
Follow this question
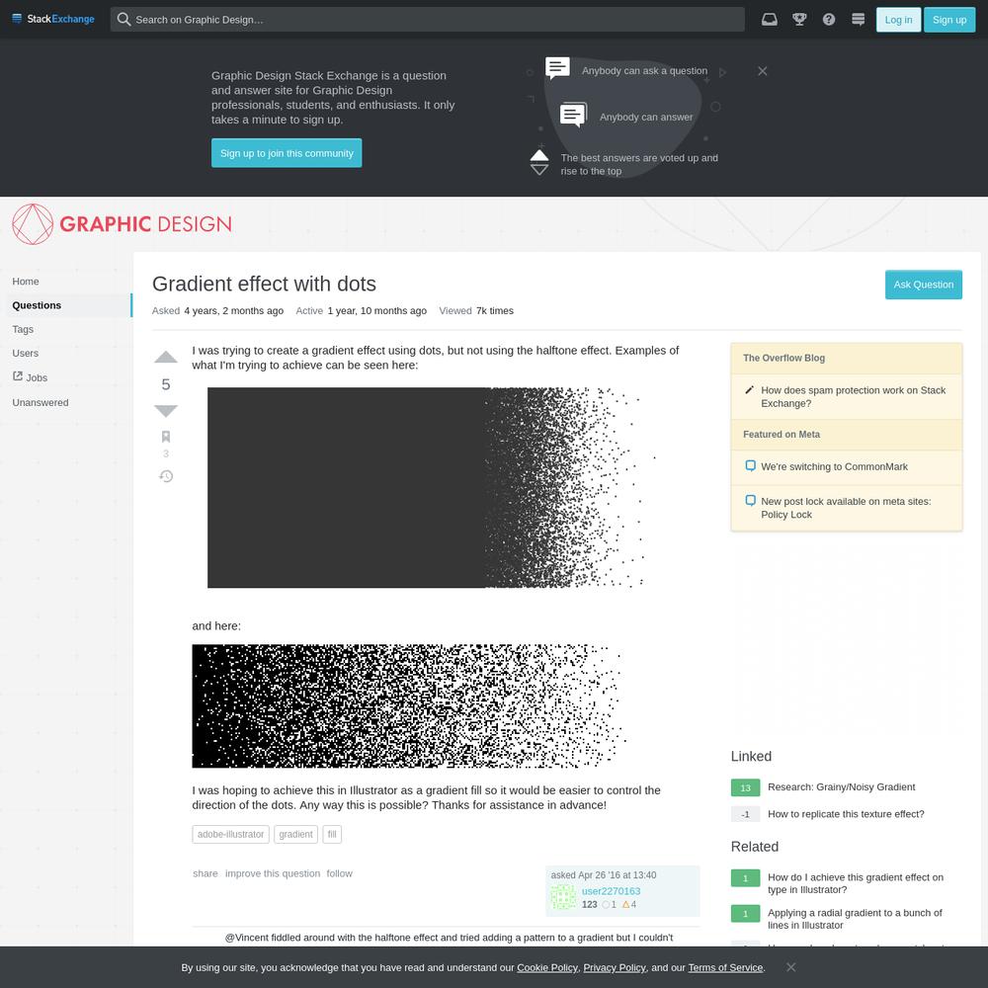(x=339, y=873)
